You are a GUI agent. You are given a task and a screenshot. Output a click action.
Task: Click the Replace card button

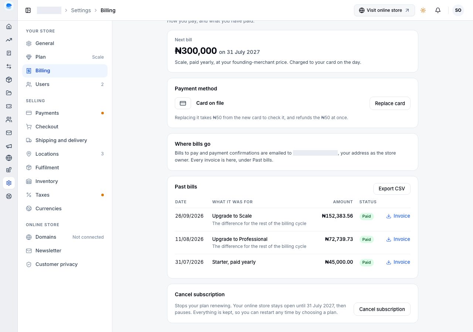[x=390, y=103]
